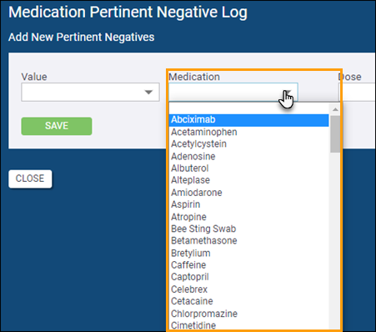Select Betamethasone from the list
The width and height of the screenshot is (376, 332).
point(248,241)
